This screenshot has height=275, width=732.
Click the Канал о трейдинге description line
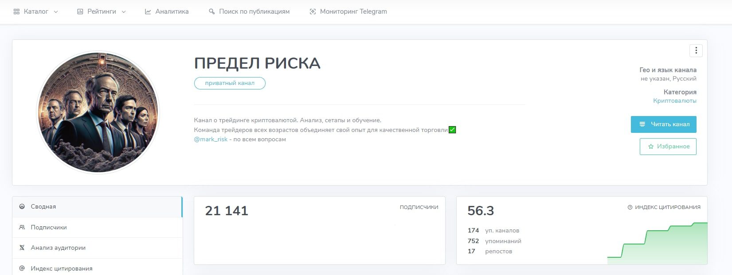tap(287, 120)
